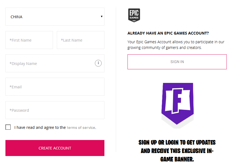Click into the Password field
Viewport: 233px width, 165px height.
pos(55,110)
